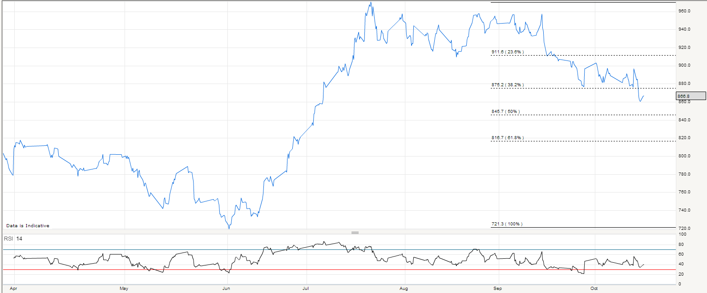The height and width of the screenshot is (293, 707).
Task: Click the 800.0 price axis label
Action: coord(684,156)
